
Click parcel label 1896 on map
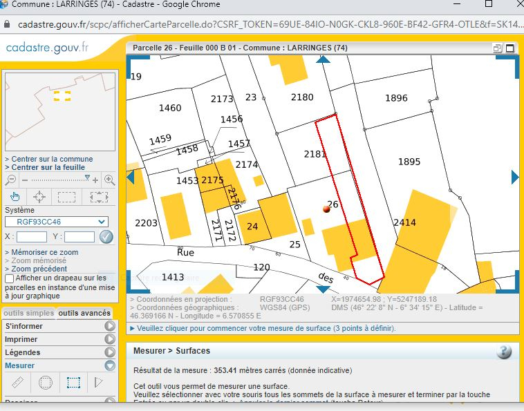[396, 98]
